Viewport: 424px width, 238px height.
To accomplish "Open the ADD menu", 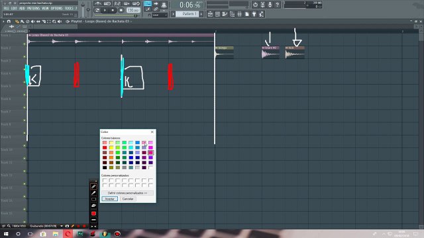I will click(x=22, y=9).
